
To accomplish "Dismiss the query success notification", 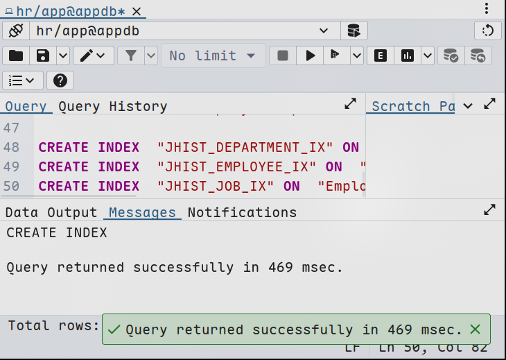I will click(x=475, y=329).
